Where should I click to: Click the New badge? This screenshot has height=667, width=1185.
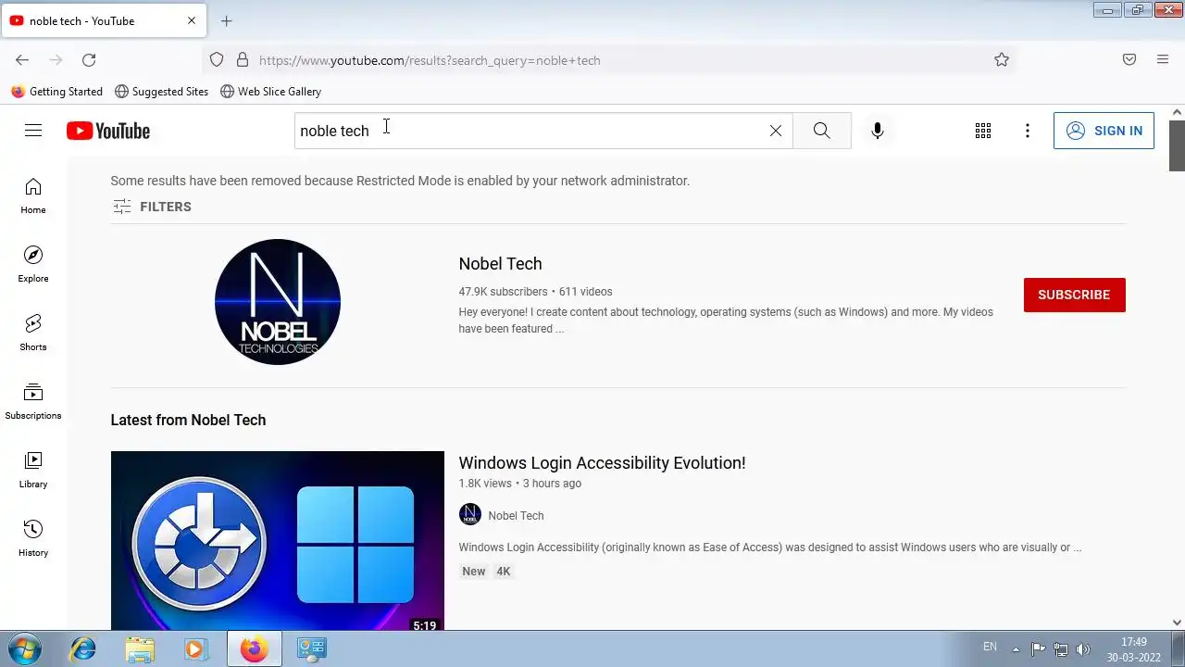(x=473, y=572)
